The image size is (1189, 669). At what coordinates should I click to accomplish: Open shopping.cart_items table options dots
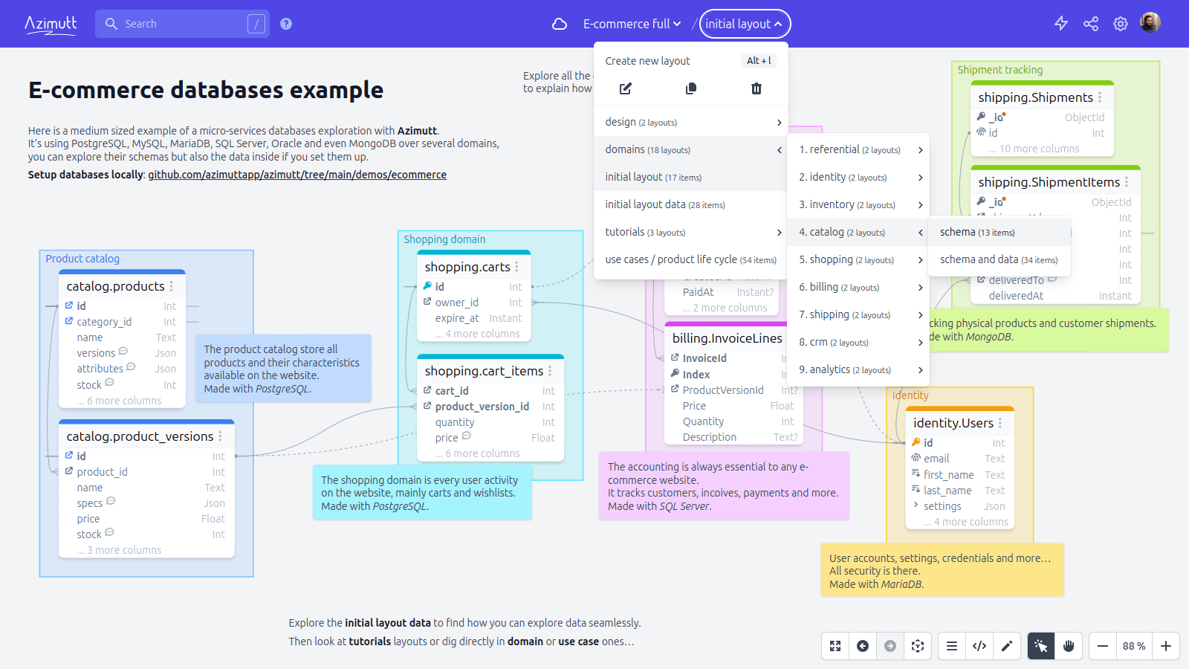[550, 371]
